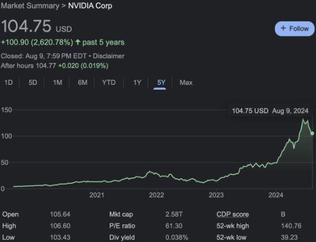Click the Market Summary breadcrumb
The height and width of the screenshot is (242, 316).
click(30, 5)
